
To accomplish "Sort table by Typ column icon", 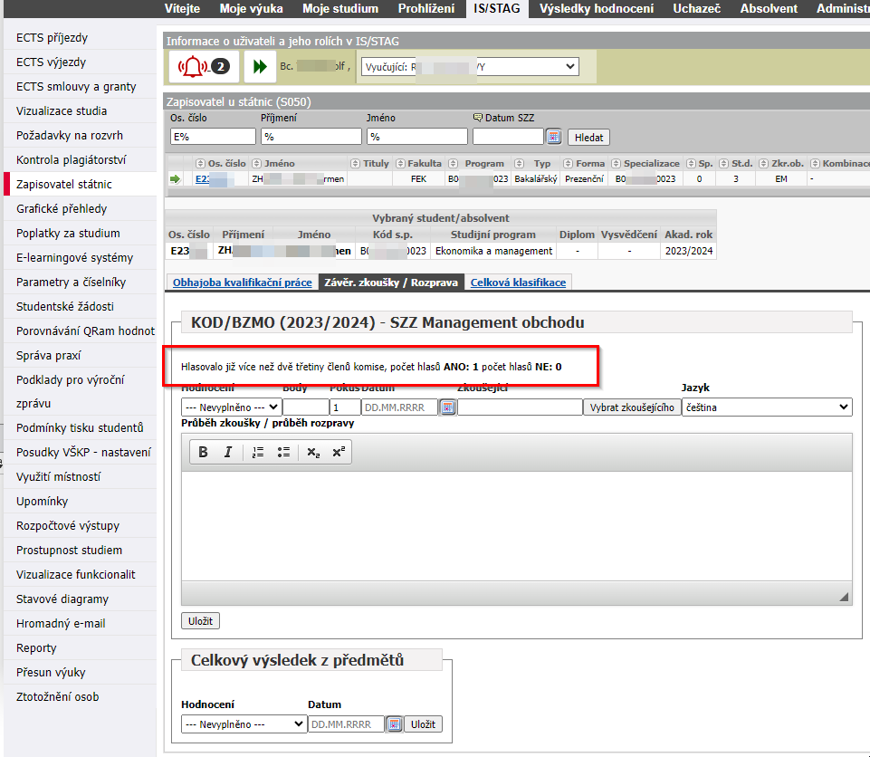I will pyautogui.click(x=519, y=163).
